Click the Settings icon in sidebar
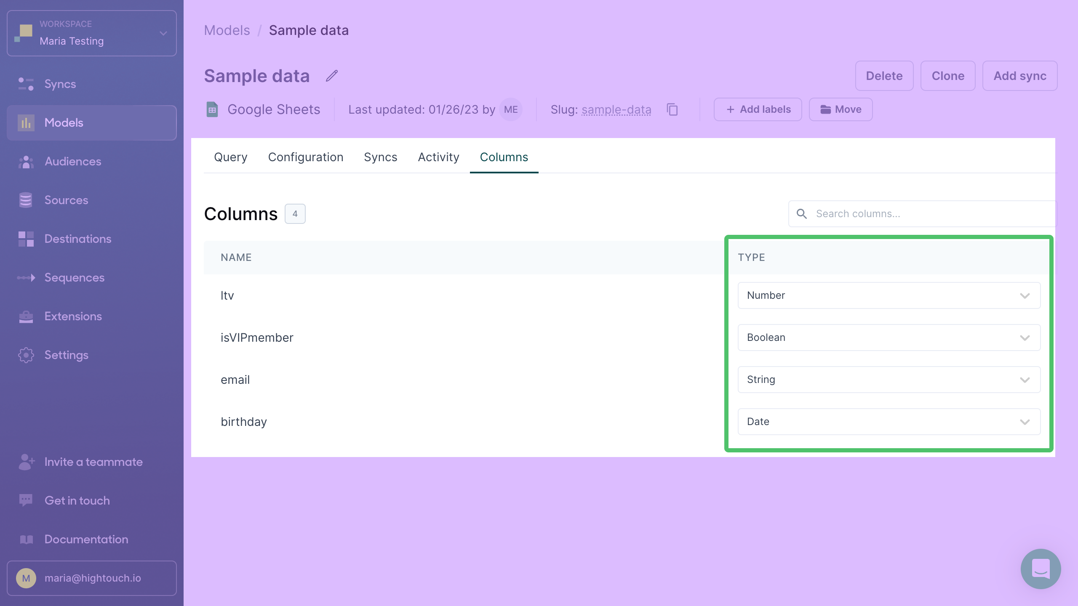This screenshot has height=606, width=1078. point(27,354)
